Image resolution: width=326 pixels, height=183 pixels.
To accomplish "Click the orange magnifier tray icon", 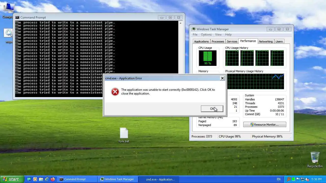I will point(289,179).
